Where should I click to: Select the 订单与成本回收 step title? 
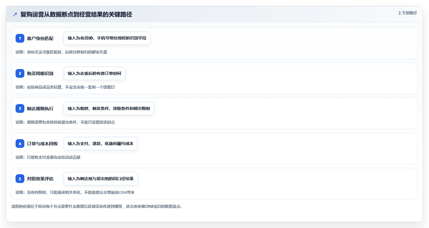[42, 144]
